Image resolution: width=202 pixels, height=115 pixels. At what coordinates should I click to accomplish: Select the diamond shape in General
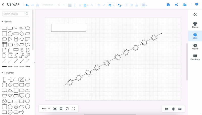(22, 34)
